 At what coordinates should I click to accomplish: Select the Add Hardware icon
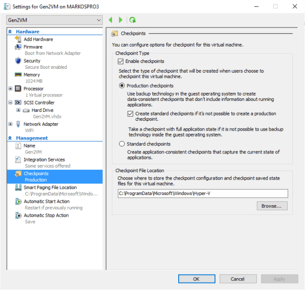(x=18, y=40)
